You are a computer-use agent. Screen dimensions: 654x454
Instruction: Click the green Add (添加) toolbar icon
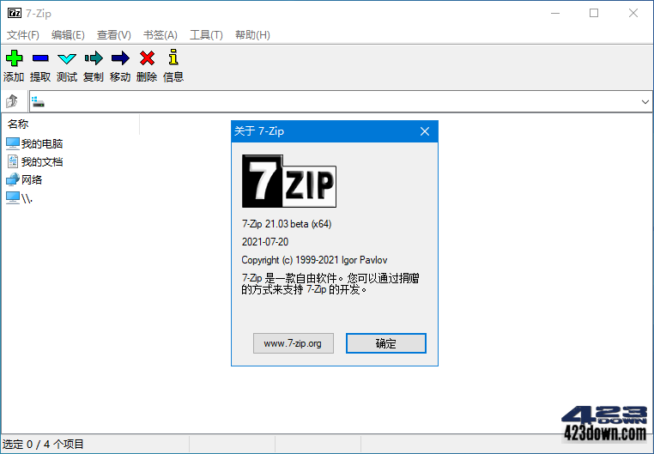pyautogui.click(x=15, y=58)
